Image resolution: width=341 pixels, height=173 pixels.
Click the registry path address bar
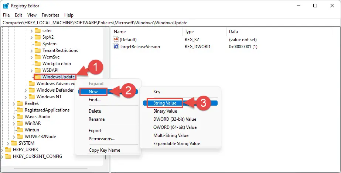tap(171, 23)
